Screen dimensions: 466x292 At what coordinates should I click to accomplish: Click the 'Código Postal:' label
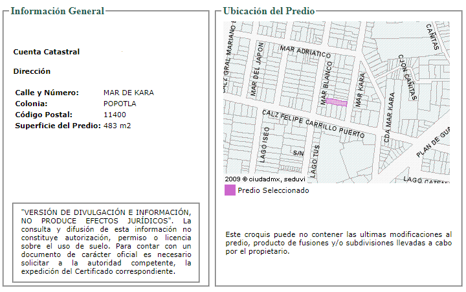44,115
